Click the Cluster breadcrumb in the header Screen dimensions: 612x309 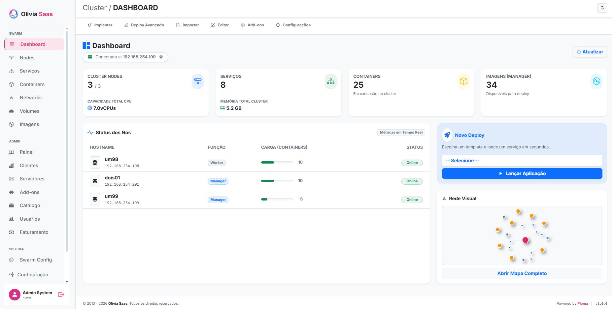[95, 8]
